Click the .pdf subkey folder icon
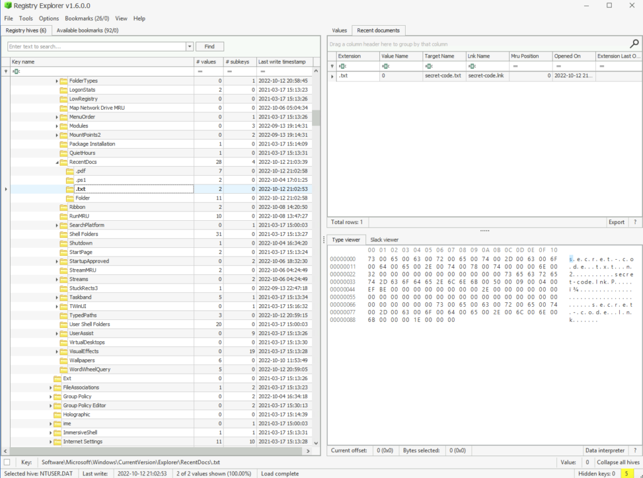Screen dimensions: 643x478 pos(70,171)
